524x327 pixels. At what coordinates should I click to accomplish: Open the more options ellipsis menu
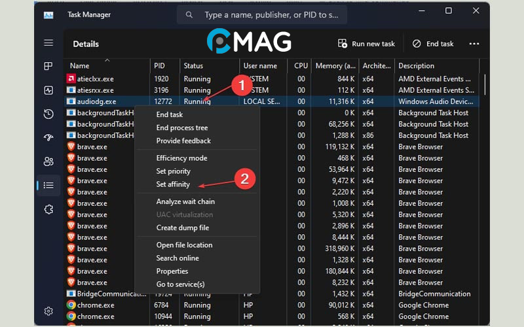[x=474, y=44]
